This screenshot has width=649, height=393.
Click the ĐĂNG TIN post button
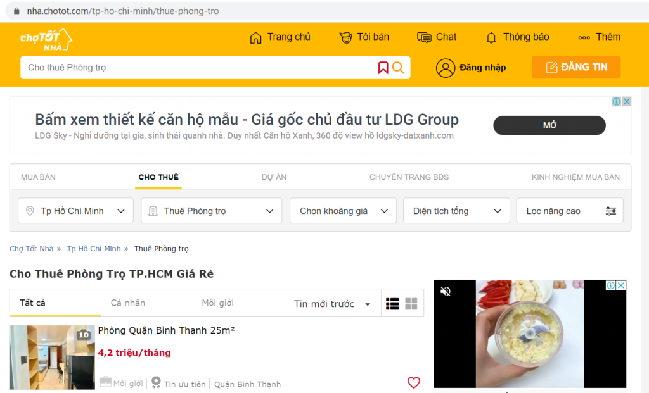pos(575,67)
